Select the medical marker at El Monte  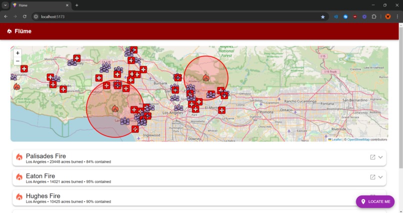(221, 110)
